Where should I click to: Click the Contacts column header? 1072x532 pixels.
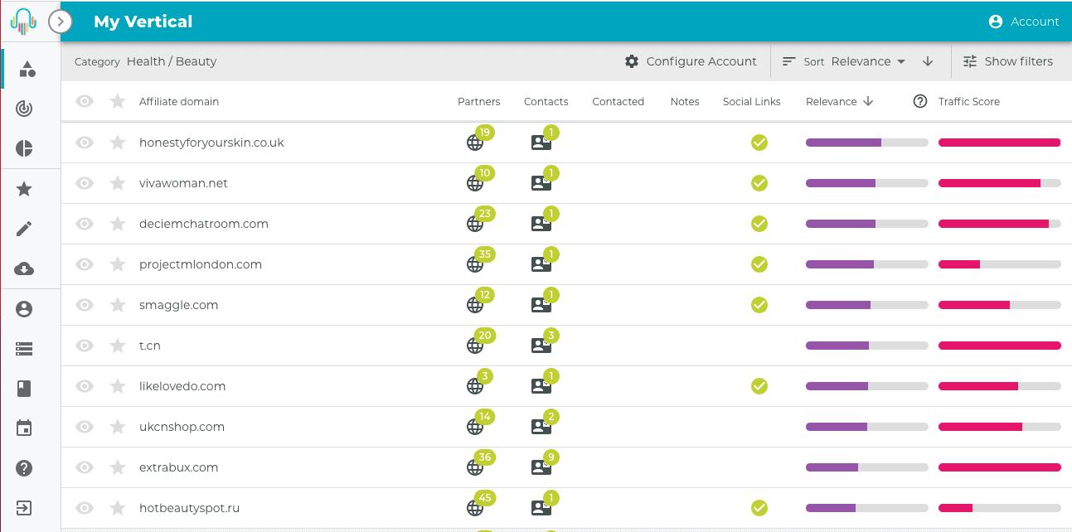546,101
